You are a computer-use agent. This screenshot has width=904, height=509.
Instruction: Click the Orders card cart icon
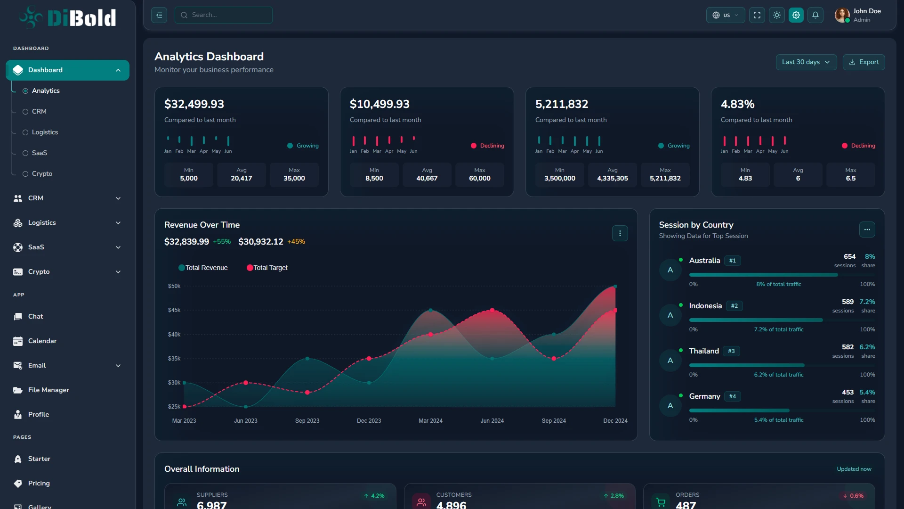[x=661, y=502]
